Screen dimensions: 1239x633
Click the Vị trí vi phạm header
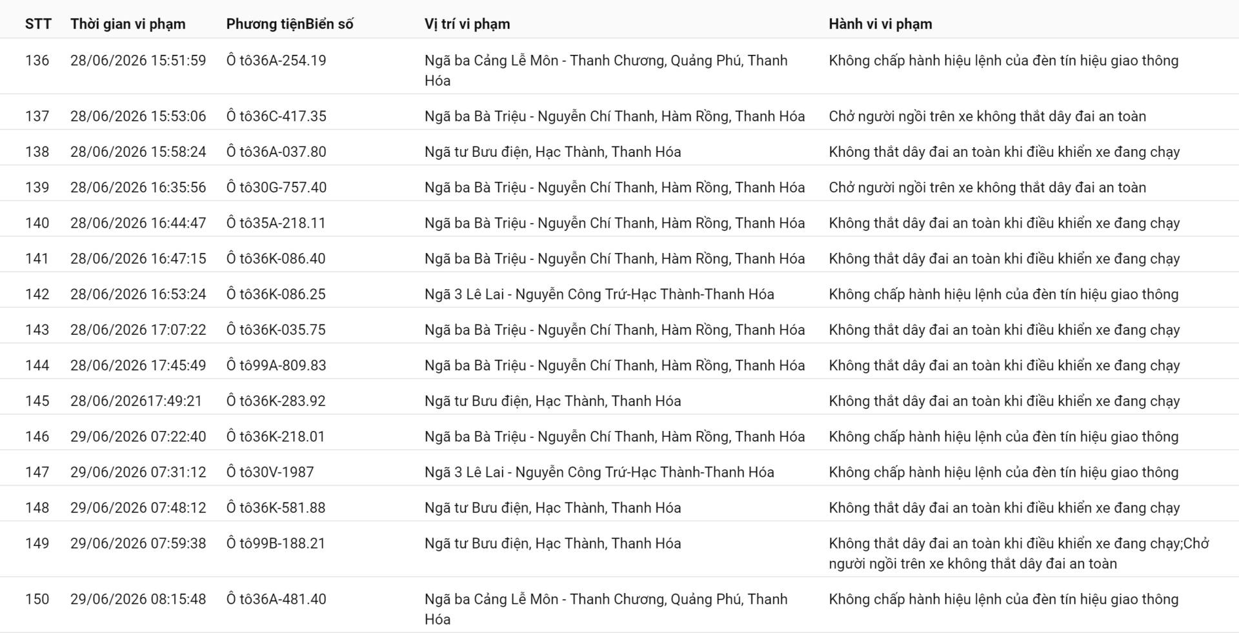[x=467, y=24]
